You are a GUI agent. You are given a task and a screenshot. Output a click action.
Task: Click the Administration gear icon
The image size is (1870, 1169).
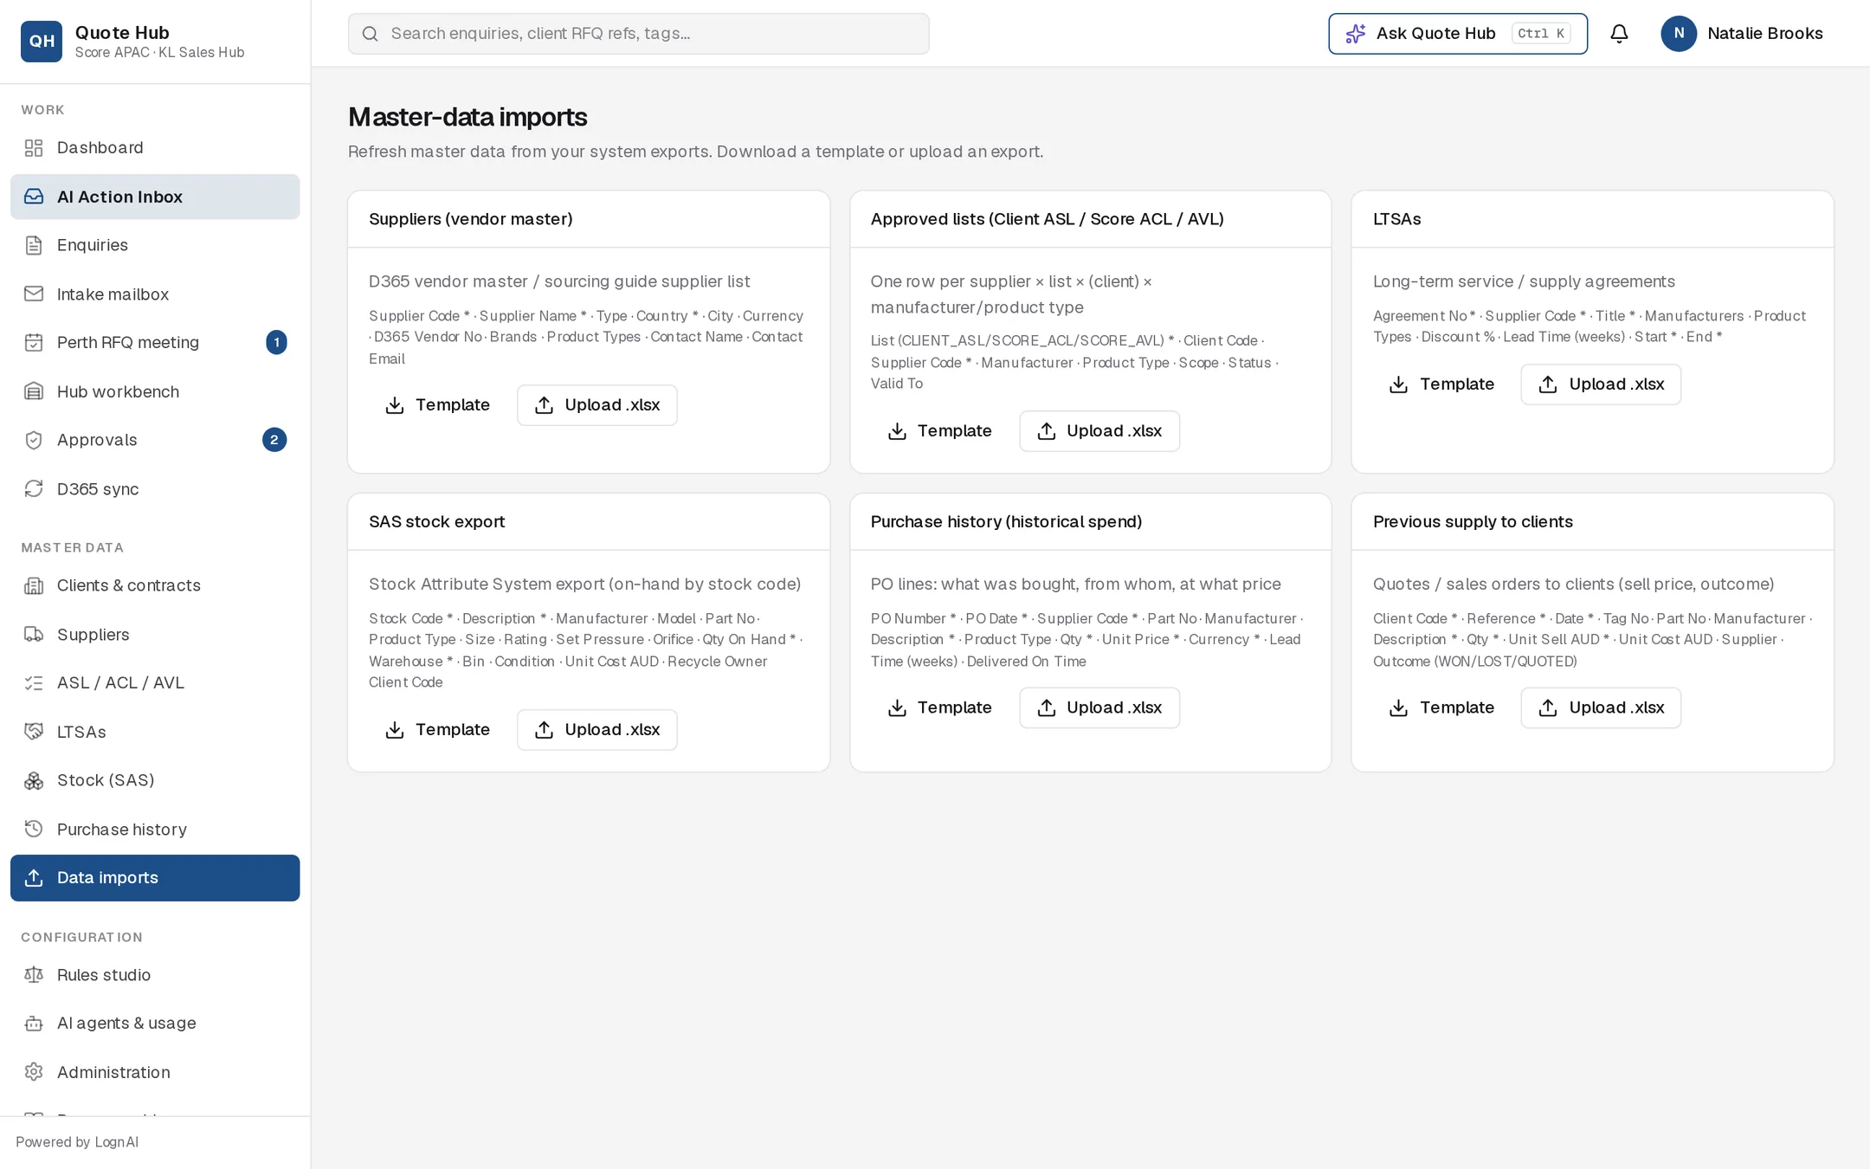[34, 1072]
